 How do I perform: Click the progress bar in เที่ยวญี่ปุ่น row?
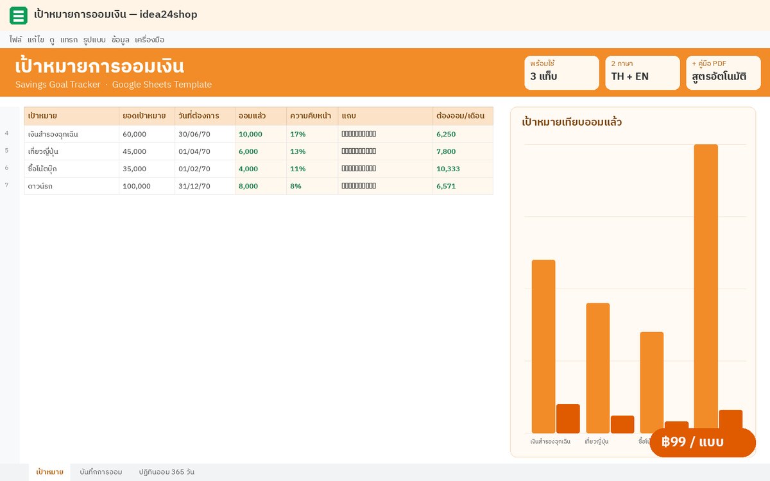[359, 151]
